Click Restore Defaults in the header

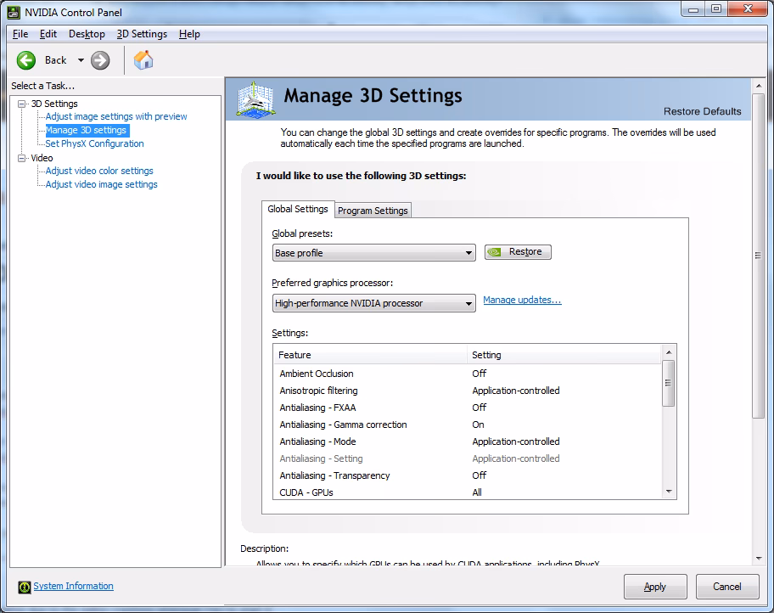[702, 111]
